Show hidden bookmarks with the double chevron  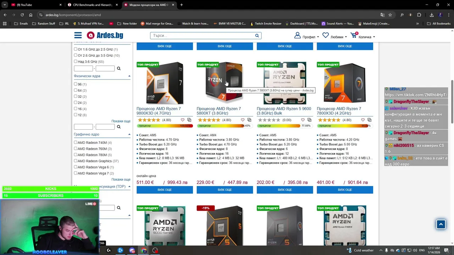coord(417,24)
